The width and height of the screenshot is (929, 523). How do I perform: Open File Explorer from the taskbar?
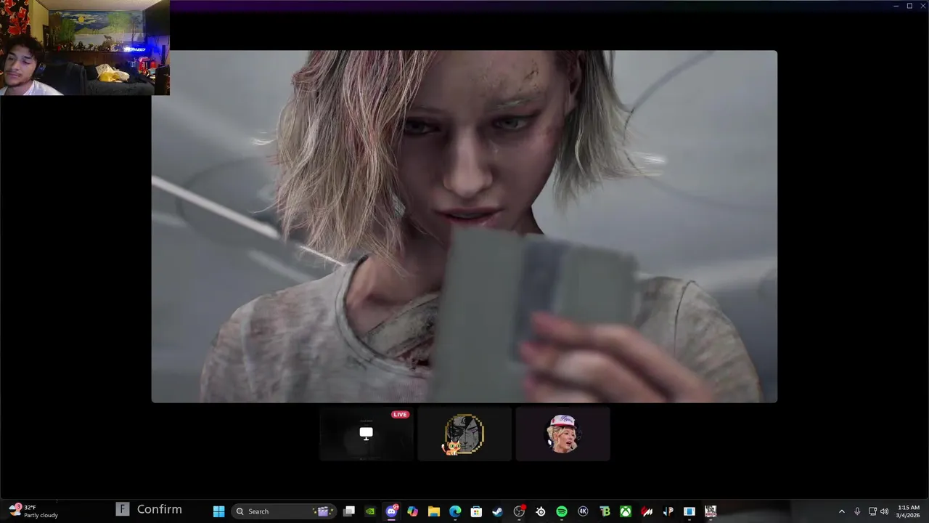pos(434,511)
